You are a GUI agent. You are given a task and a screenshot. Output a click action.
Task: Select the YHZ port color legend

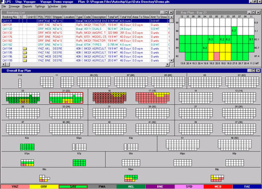[15, 187]
